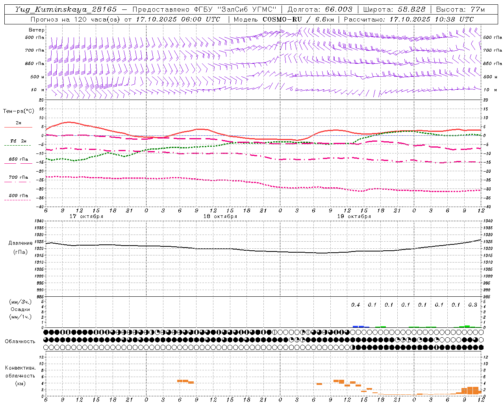Click the (мм/3ч.) precipitation unit label
The height and width of the screenshot is (403, 504).
tap(20, 302)
